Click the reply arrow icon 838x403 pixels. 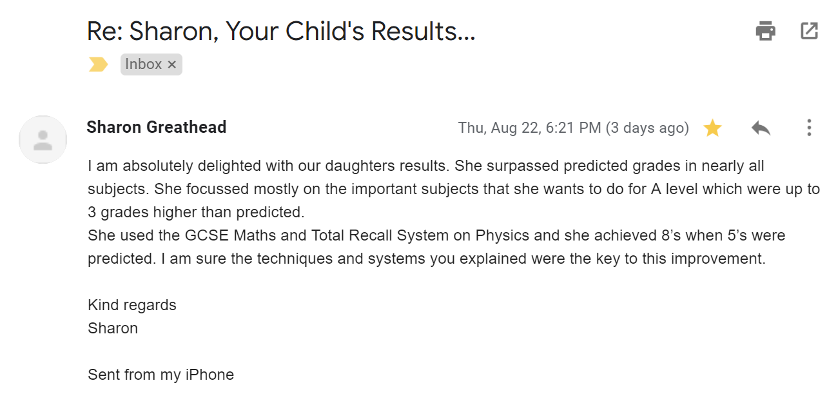[x=761, y=128]
